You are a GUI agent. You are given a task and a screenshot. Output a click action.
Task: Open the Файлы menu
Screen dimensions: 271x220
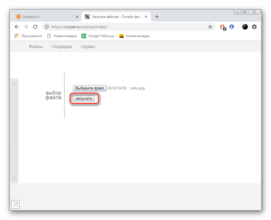coord(36,47)
